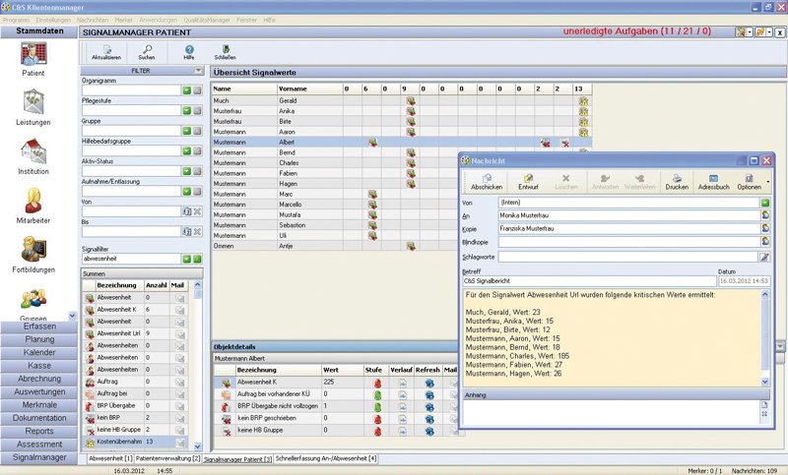Screen dimensions: 788x475
Task: Select the Ommen Antje row
Action: pos(402,246)
